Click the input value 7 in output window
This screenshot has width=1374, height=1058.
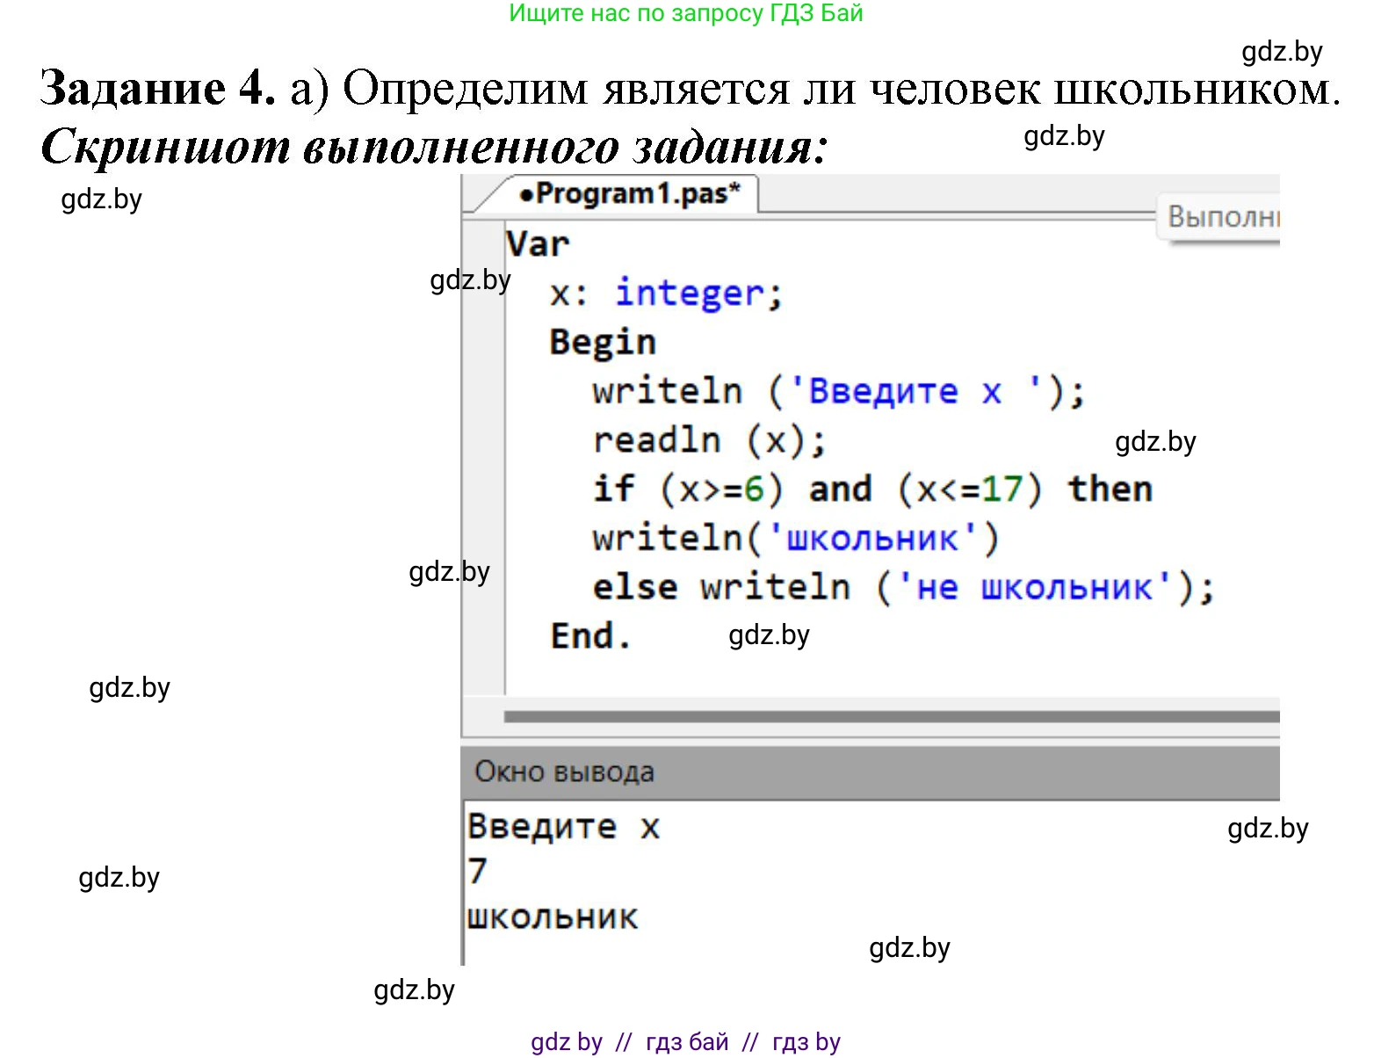tap(477, 871)
